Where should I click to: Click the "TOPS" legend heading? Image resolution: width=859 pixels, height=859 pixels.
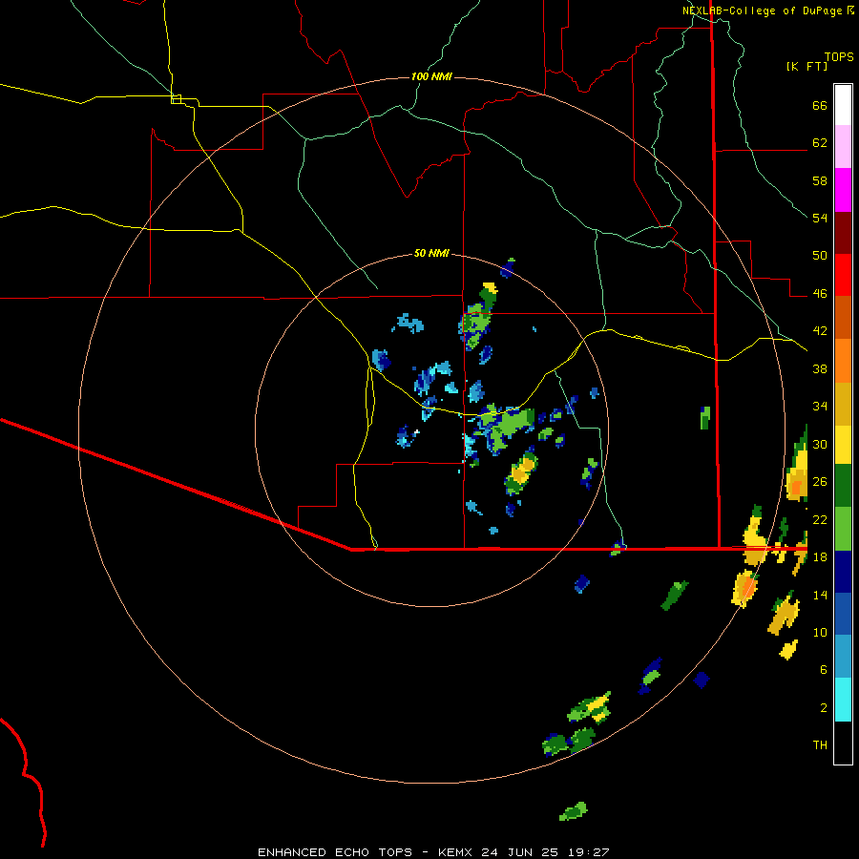(x=839, y=57)
